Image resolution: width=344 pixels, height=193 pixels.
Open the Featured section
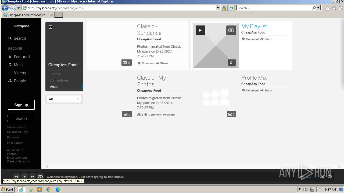coord(19,57)
